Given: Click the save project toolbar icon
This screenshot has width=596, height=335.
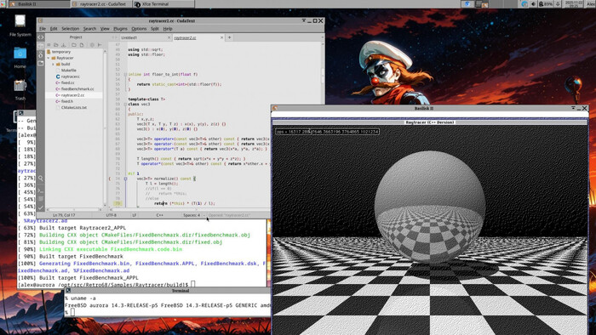Looking at the screenshot, I should [64, 45].
